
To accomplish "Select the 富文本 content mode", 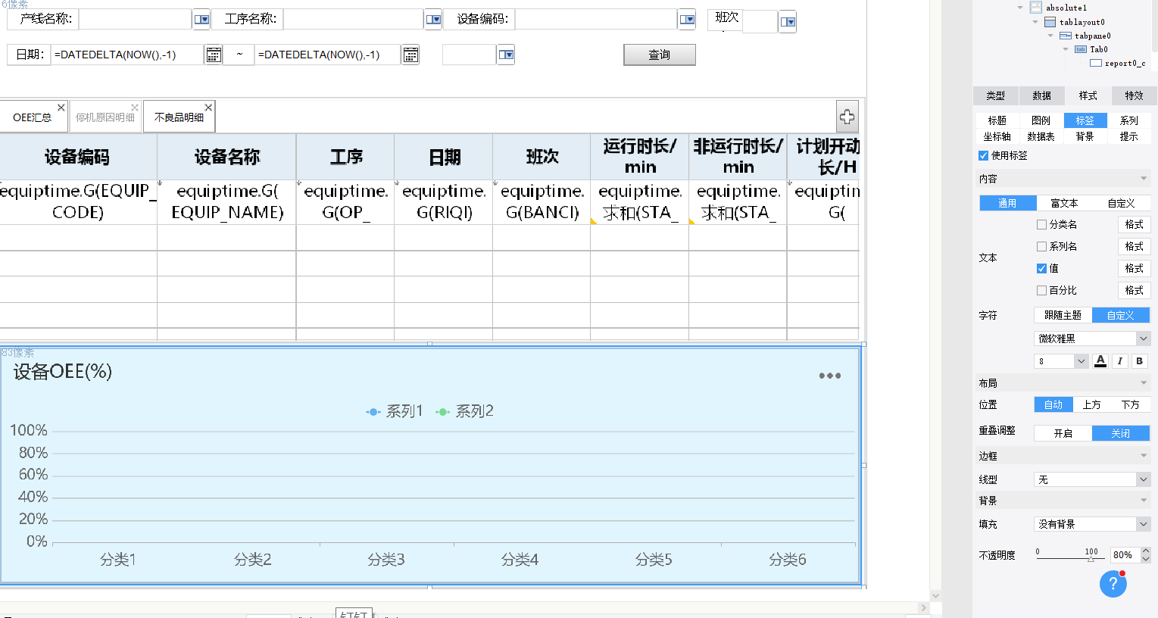I will (x=1063, y=203).
